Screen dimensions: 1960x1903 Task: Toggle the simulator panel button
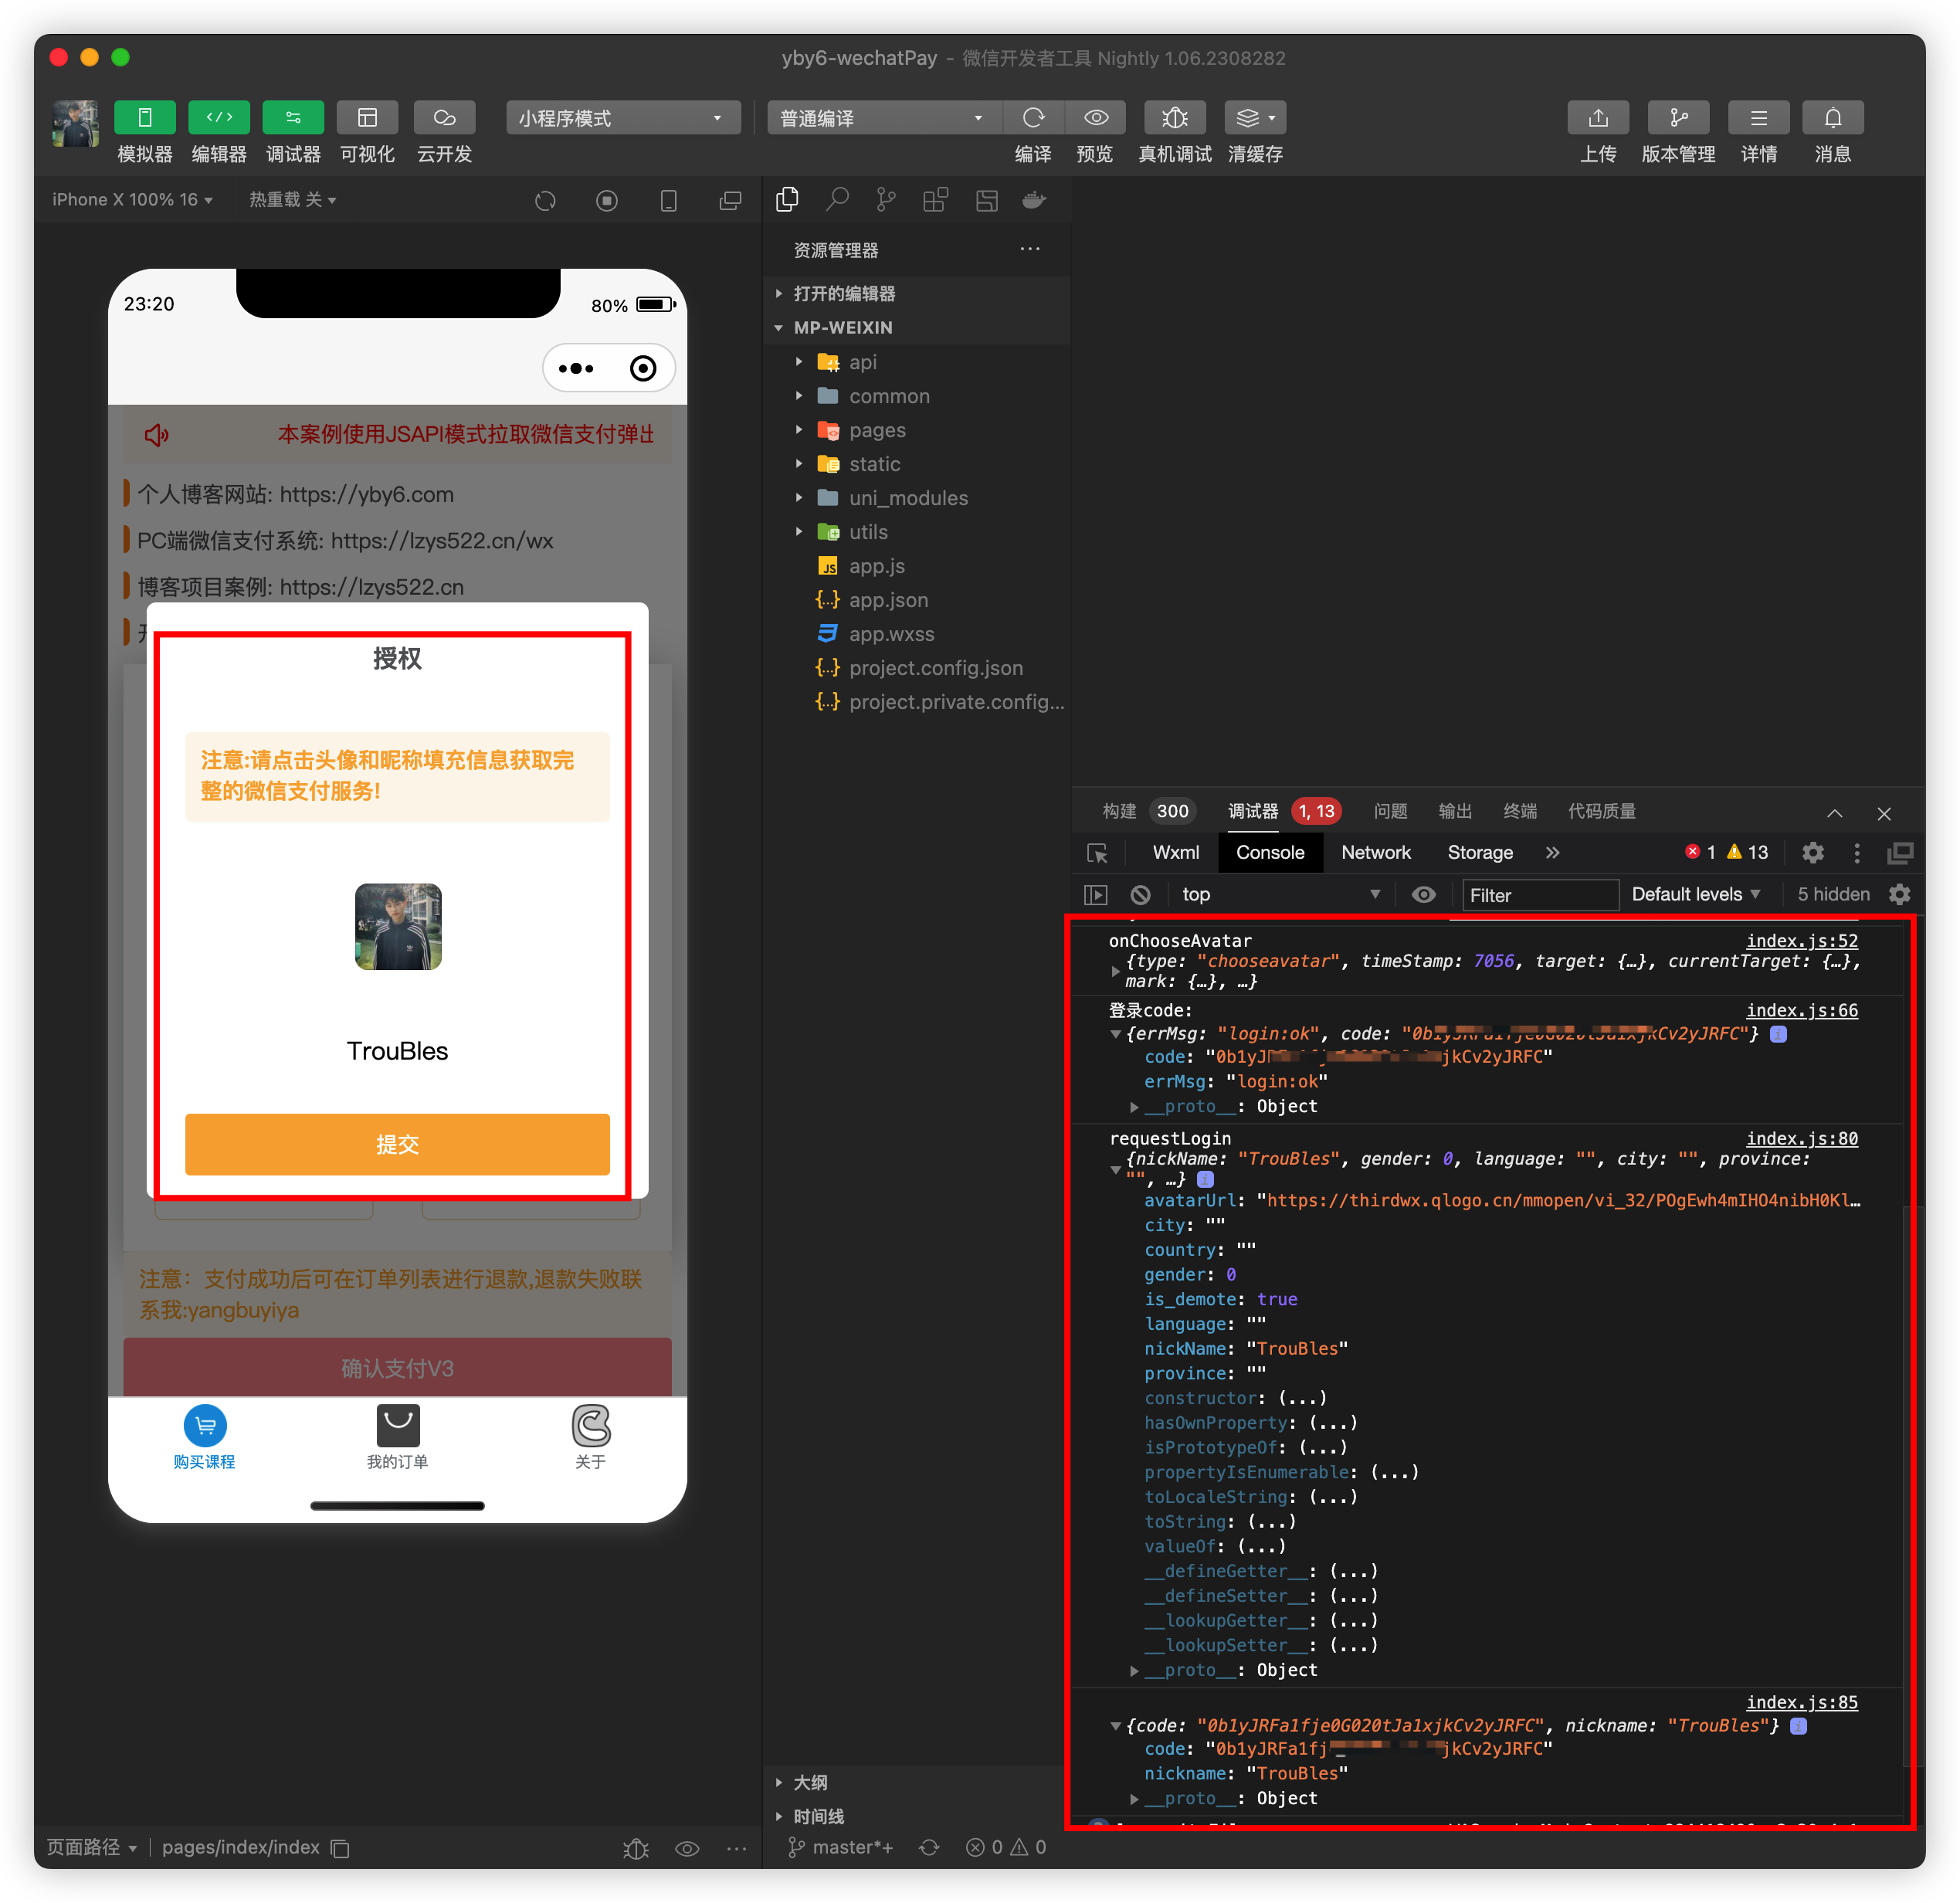pos(144,118)
